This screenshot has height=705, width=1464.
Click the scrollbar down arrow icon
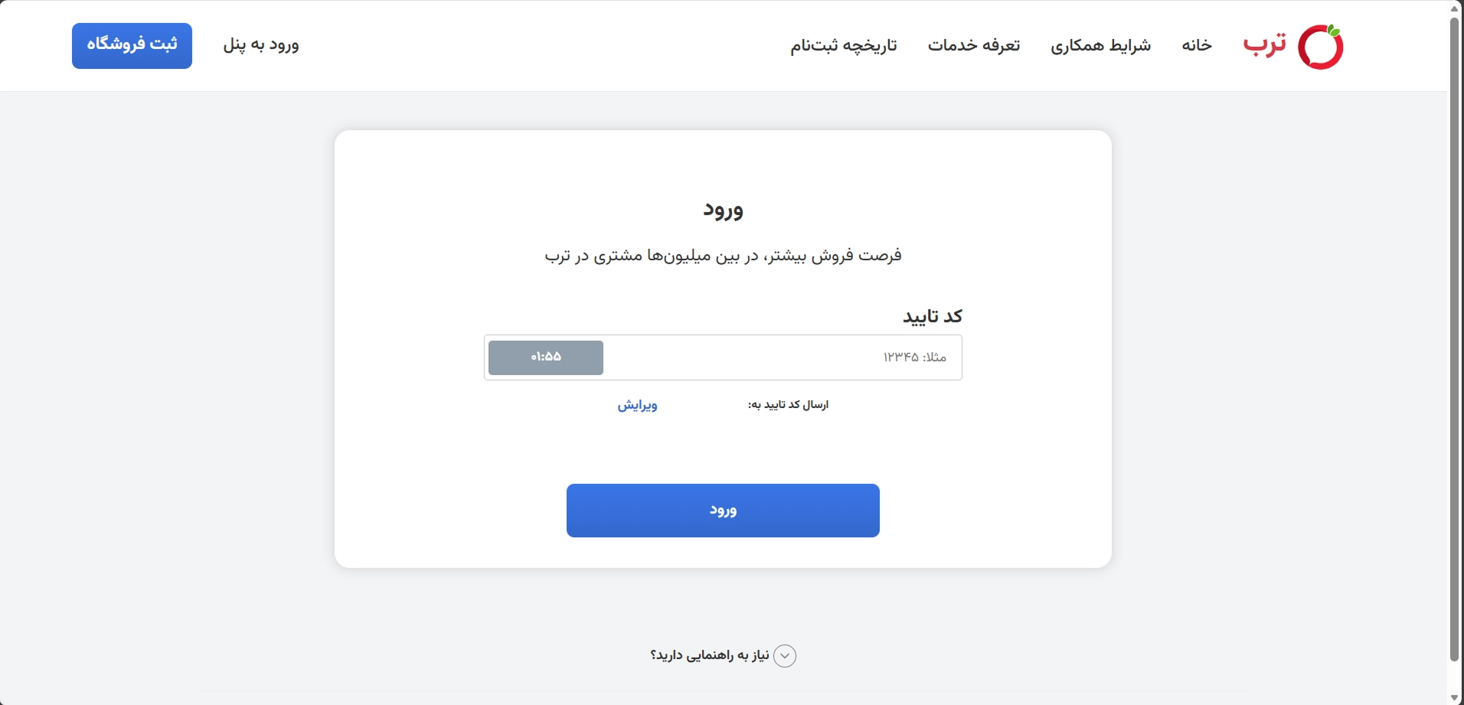point(1456,697)
